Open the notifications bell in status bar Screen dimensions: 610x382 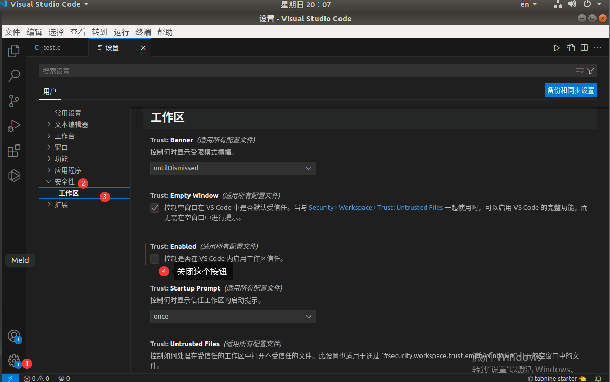click(x=599, y=378)
